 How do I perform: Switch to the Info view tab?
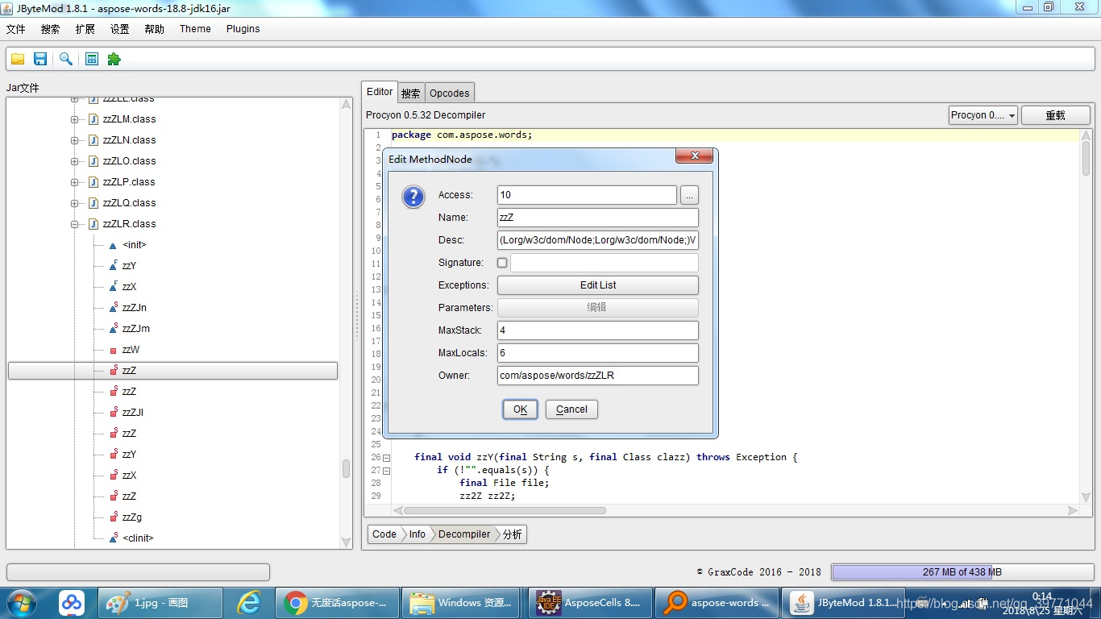(x=417, y=534)
